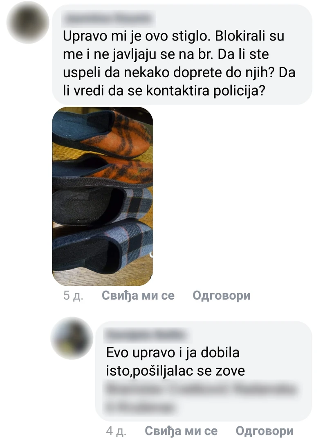Like the first comment via Свиђа ми се
Viewport: 323px width, 444px height.
[138, 296]
